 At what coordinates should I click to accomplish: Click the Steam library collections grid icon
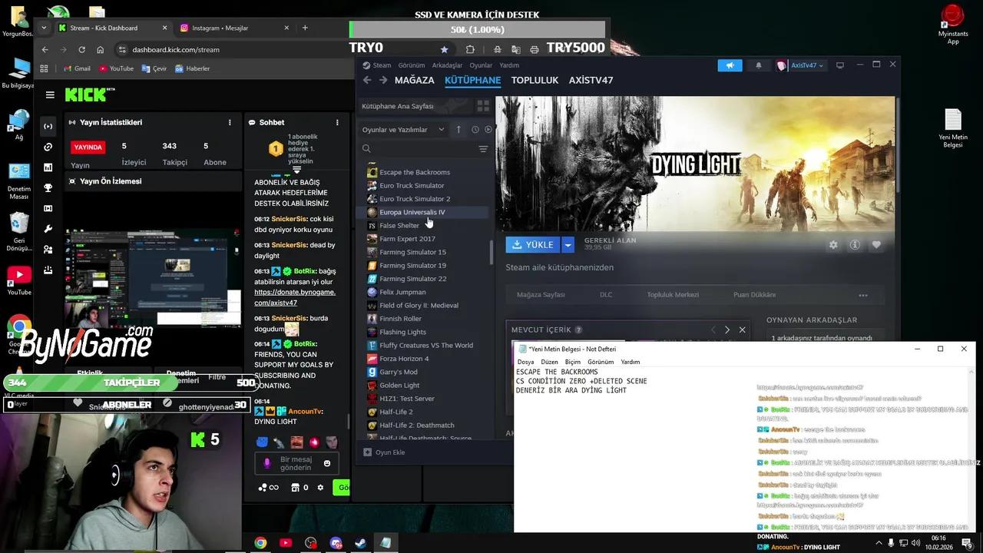click(x=483, y=106)
